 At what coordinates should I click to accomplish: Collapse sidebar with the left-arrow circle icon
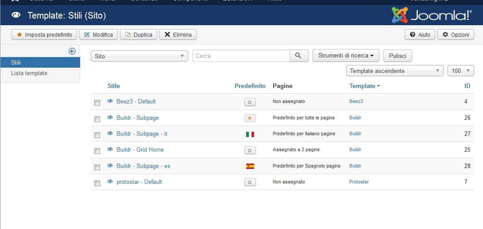[72, 51]
